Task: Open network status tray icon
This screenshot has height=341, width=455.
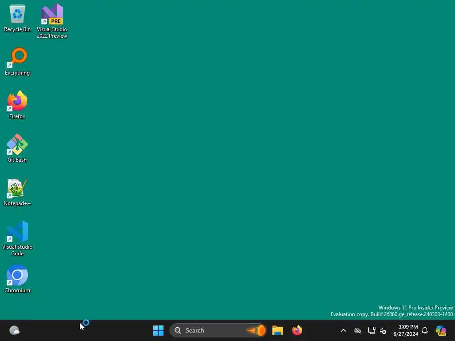Action: tap(372, 330)
